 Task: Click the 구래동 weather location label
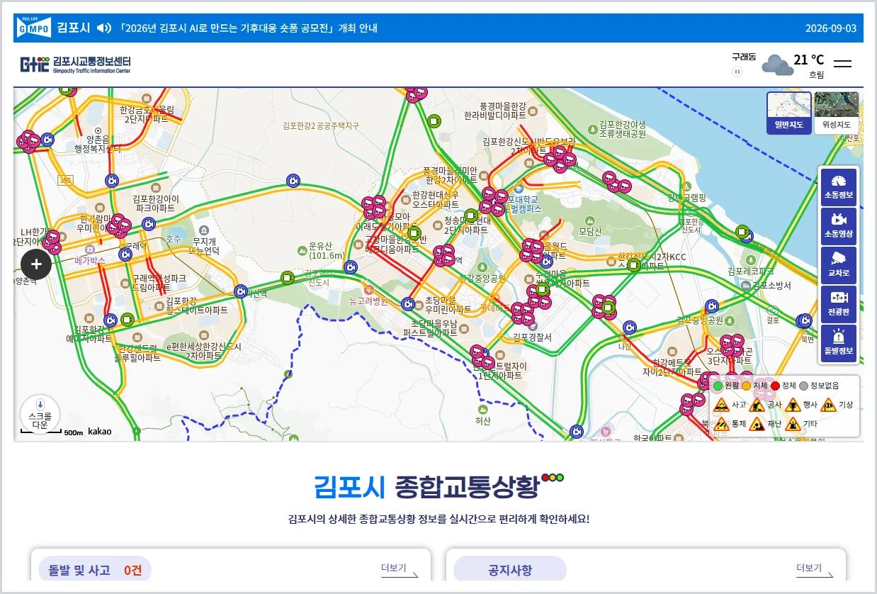(744, 56)
